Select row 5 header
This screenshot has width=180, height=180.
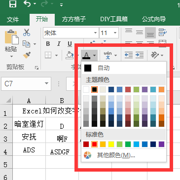click(x=6, y=162)
